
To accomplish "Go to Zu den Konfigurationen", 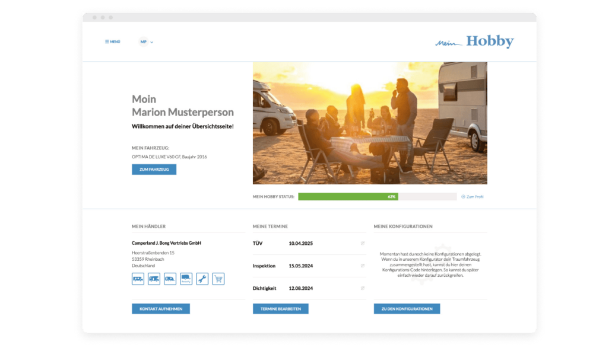I will [x=407, y=309].
